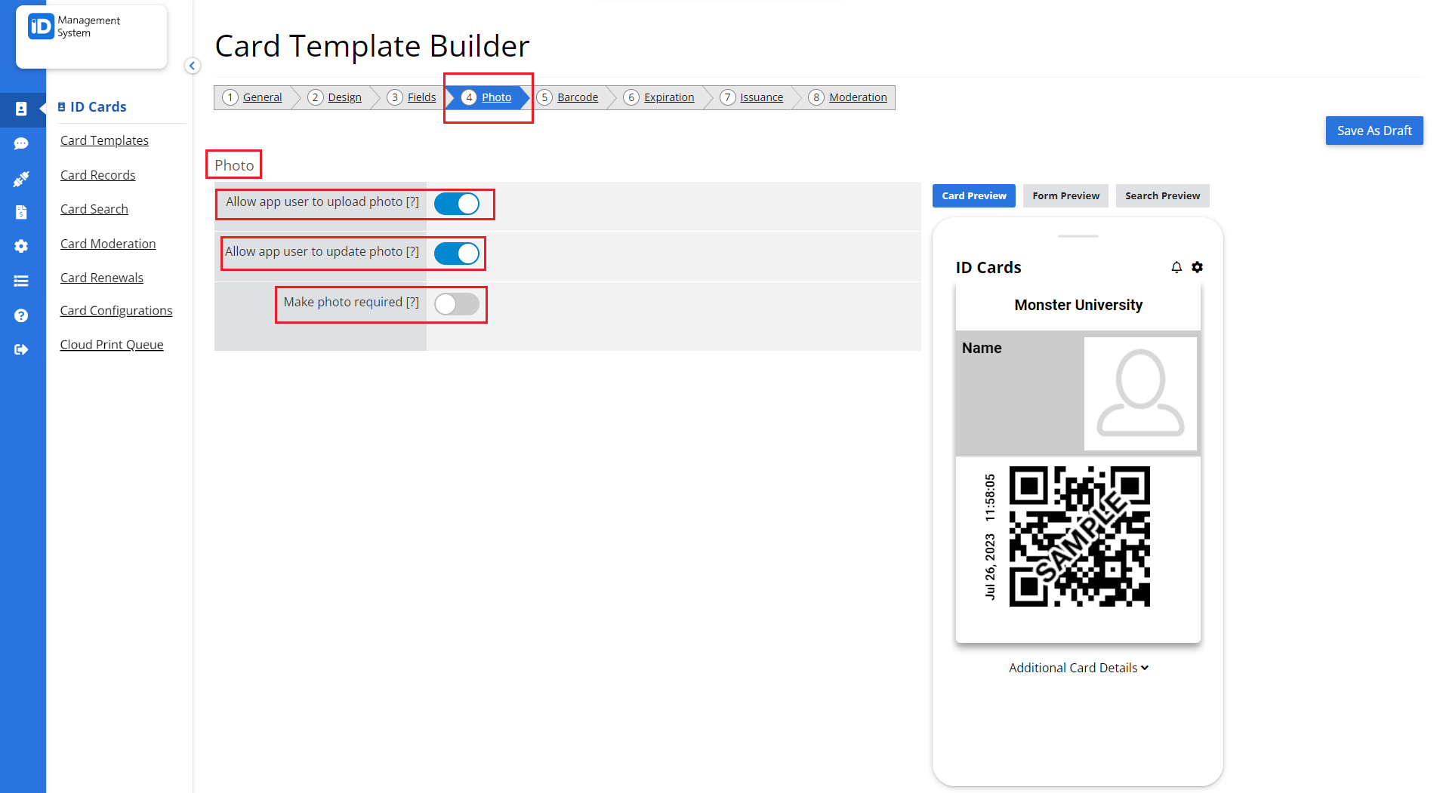Click Save As Draft button
The width and height of the screenshot is (1440, 793).
point(1374,131)
